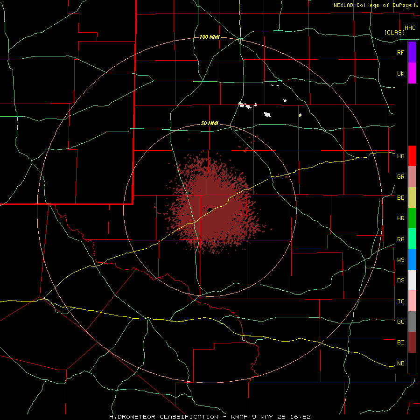Click the GC legend label
420x420 pixels.
pyautogui.click(x=400, y=322)
